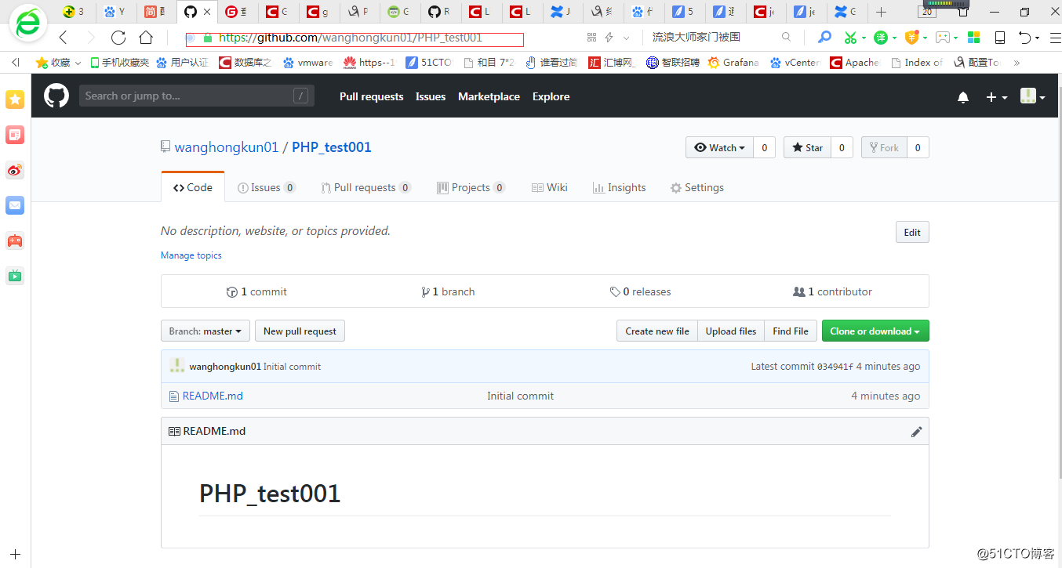Open a new browser tab with plus
Viewport: 1062px width, 568px height.
[882, 12]
